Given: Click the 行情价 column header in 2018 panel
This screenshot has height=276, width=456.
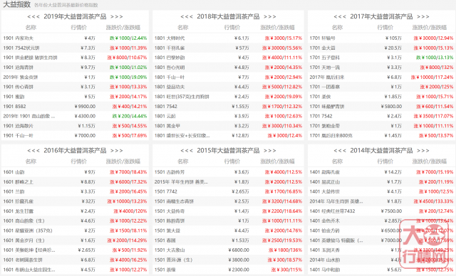Looking at the screenshot, I should coord(232,28).
